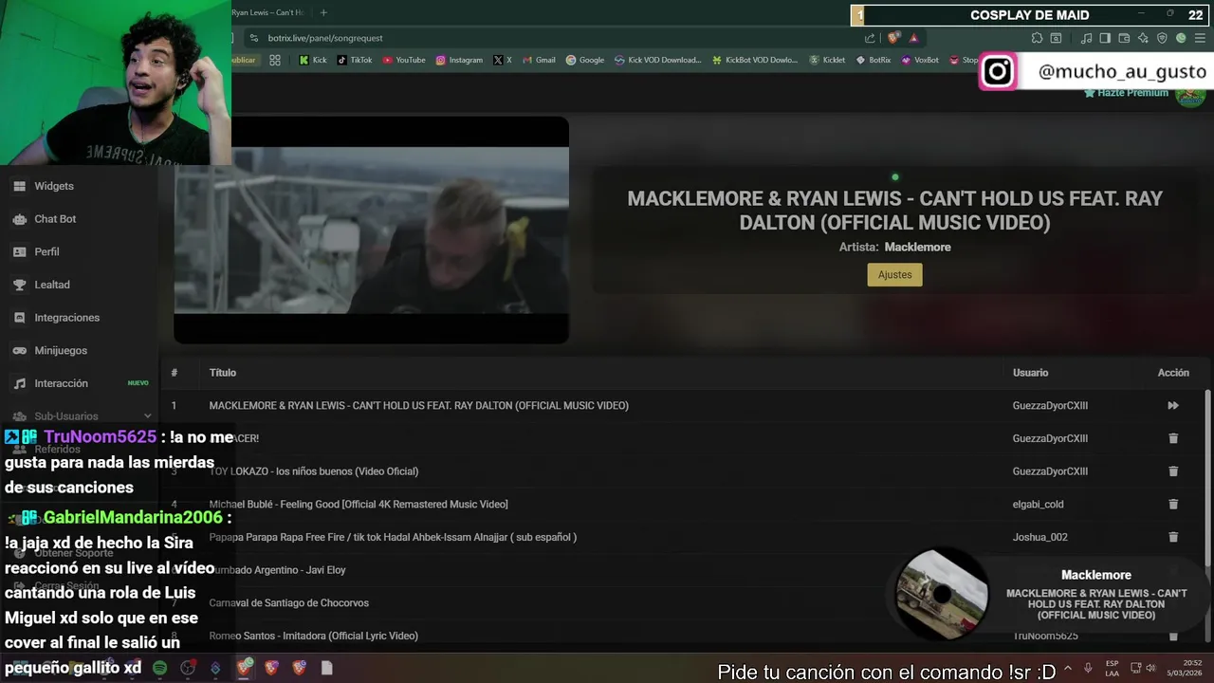Open the KickBot VOD Download bookmark

754,60
